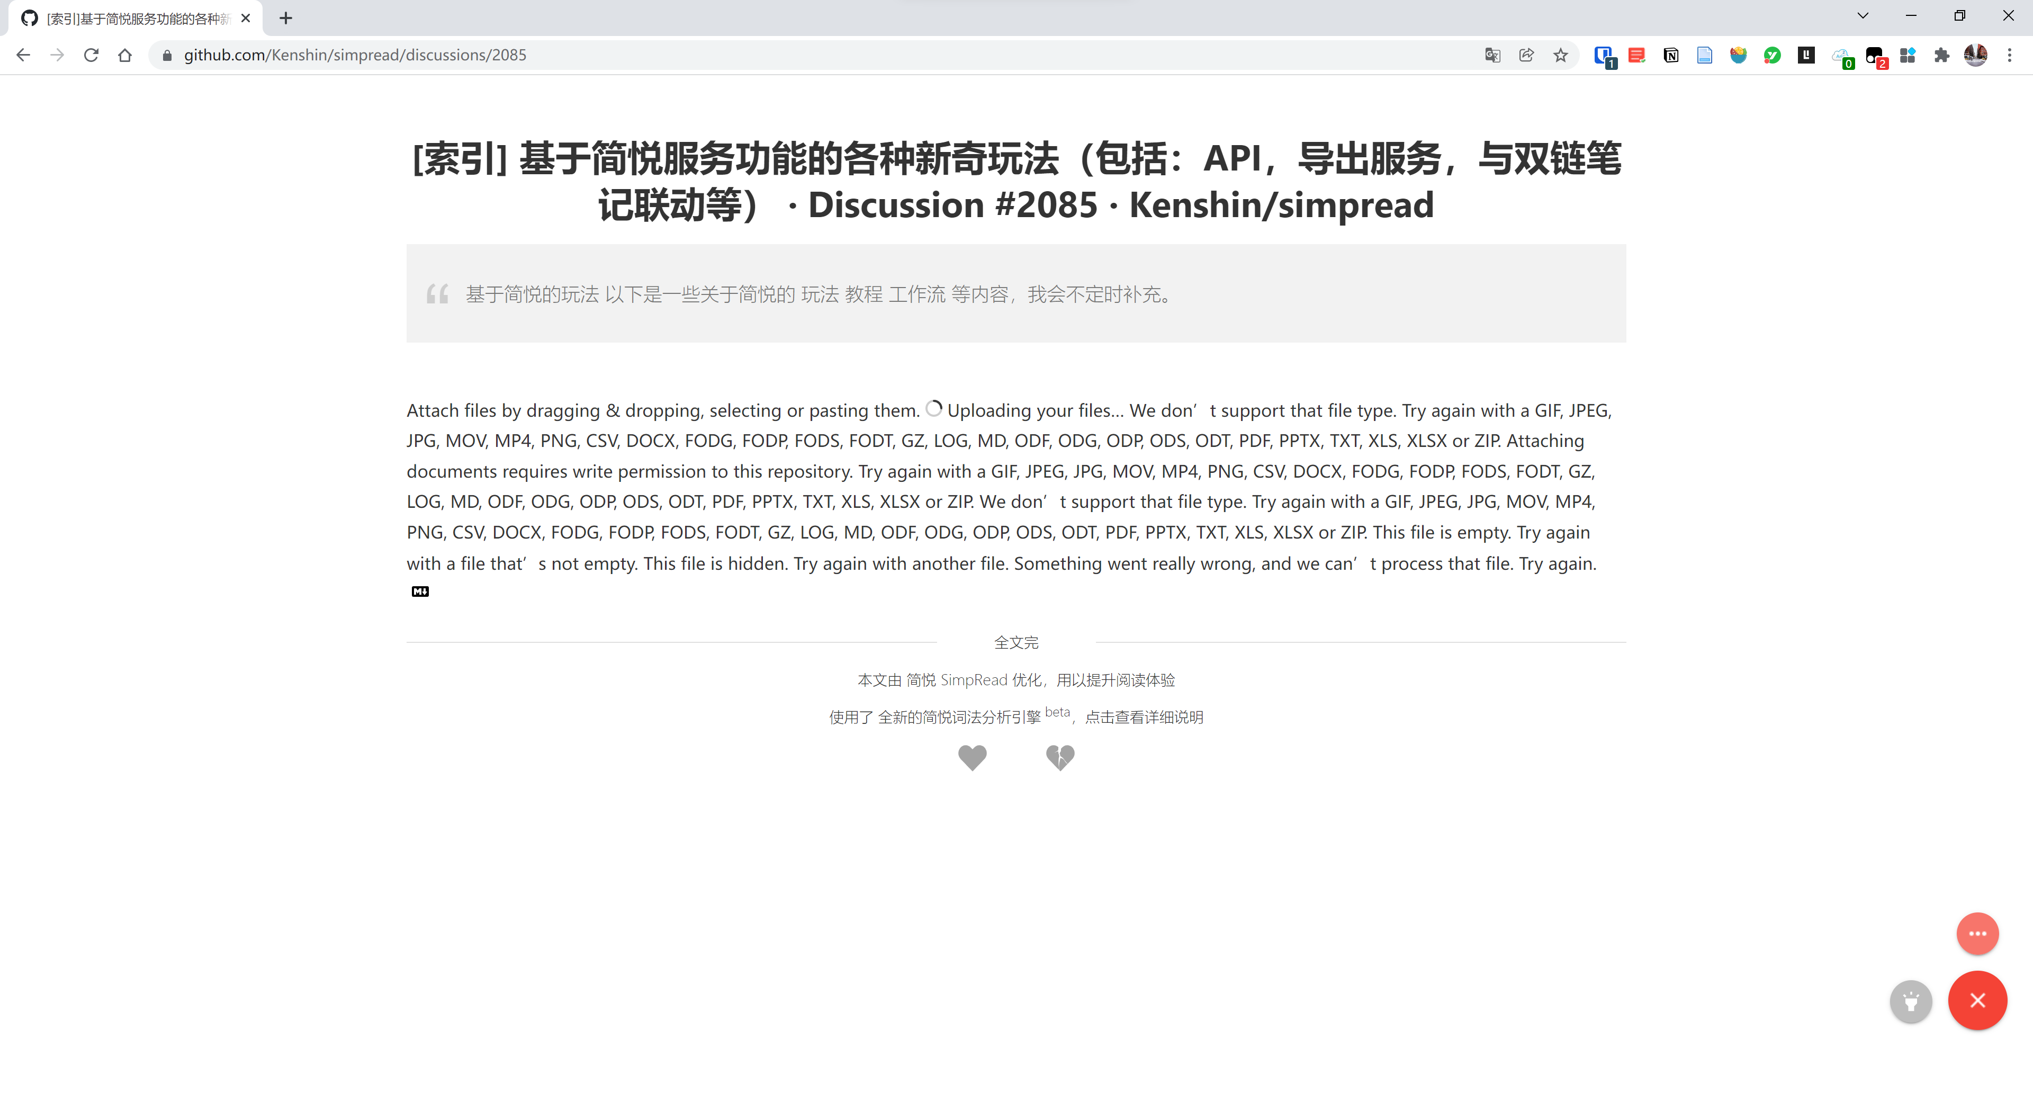The width and height of the screenshot is (2033, 1093).
Task: Open the Chrome profile avatar
Action: pyautogui.click(x=1975, y=55)
